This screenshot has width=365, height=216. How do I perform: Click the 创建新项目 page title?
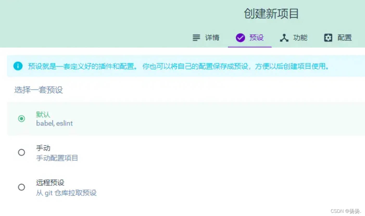pos(271,14)
